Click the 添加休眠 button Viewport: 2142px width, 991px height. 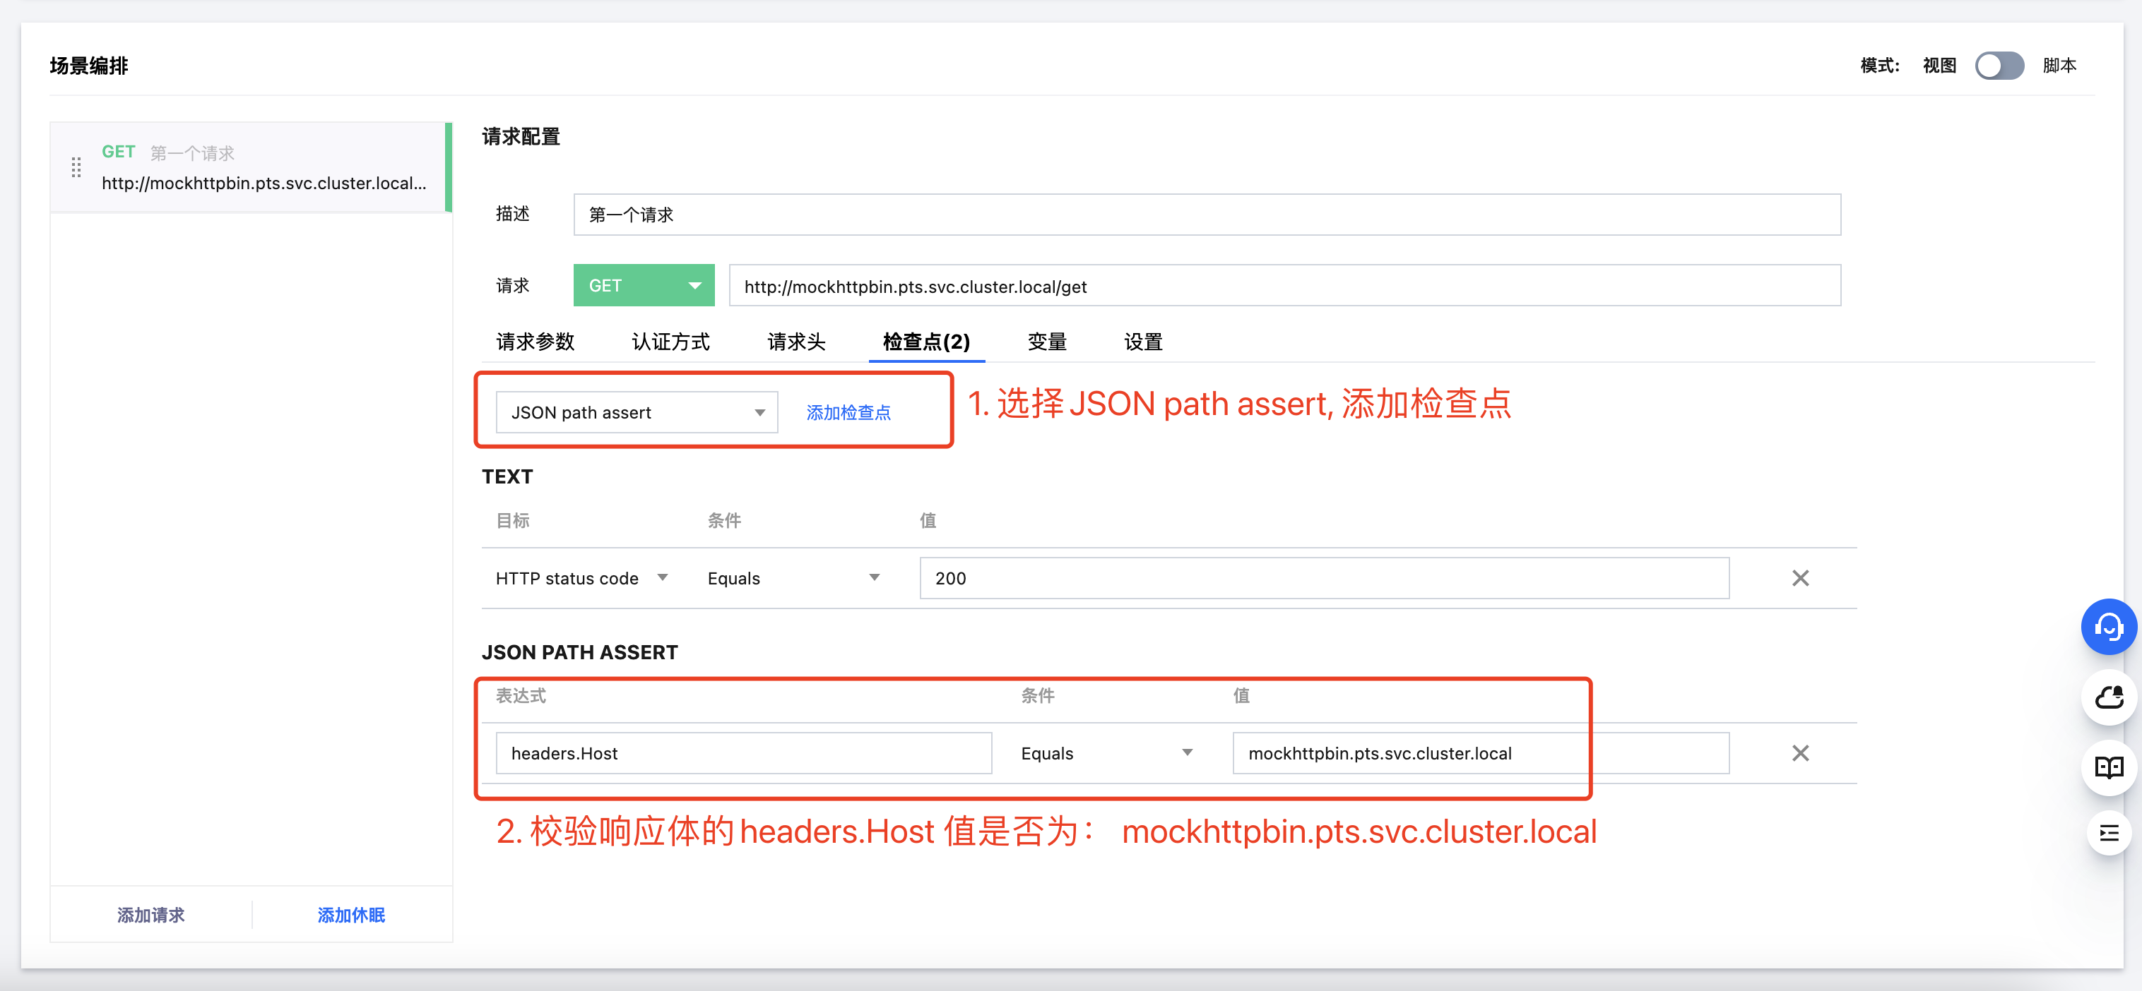[351, 915]
